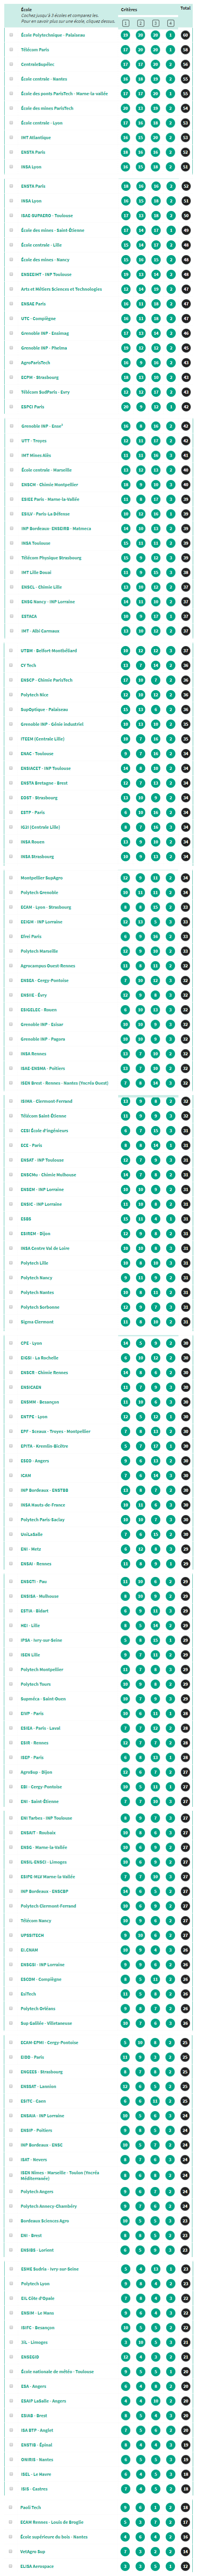Tick checkbox beside École Polytechnique - Palaiseau

[x=11, y=35]
